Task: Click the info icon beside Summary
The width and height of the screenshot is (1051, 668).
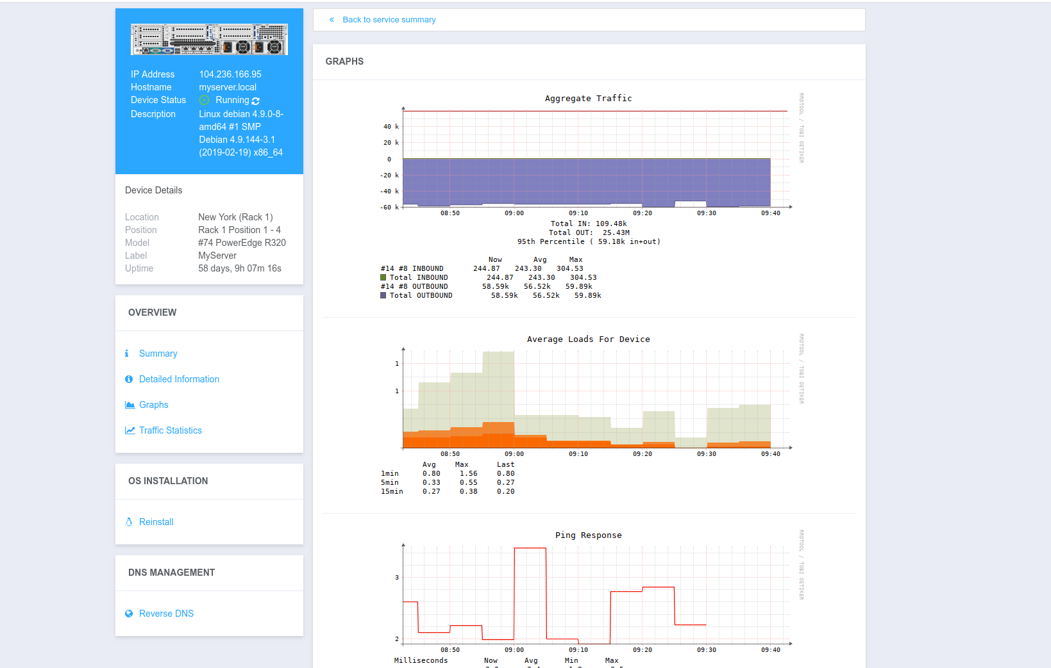Action: click(x=127, y=354)
